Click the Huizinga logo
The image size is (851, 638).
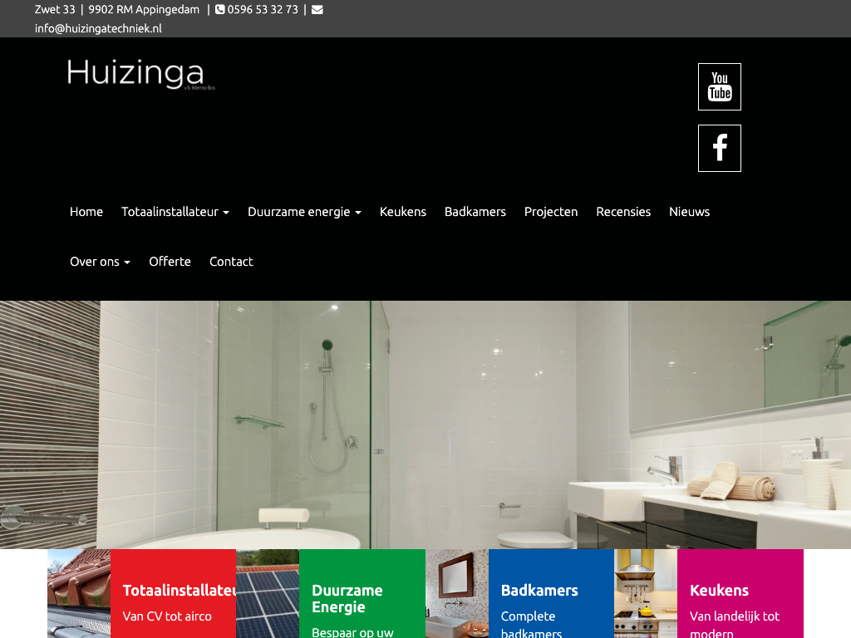141,74
